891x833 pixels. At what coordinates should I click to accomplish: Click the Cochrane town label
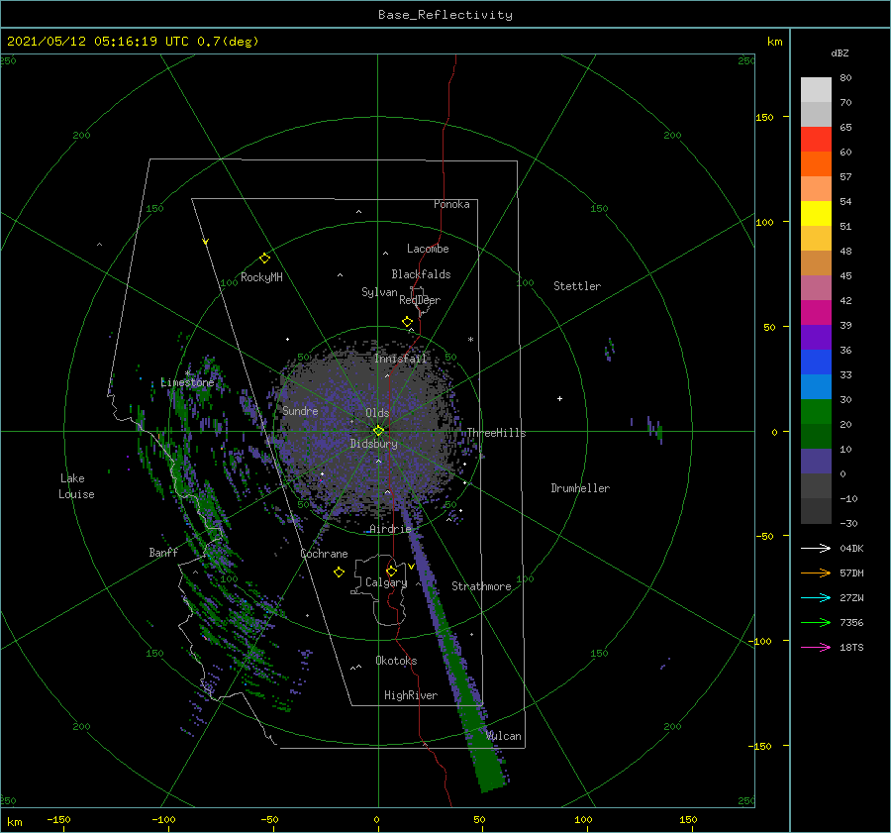pyautogui.click(x=324, y=554)
